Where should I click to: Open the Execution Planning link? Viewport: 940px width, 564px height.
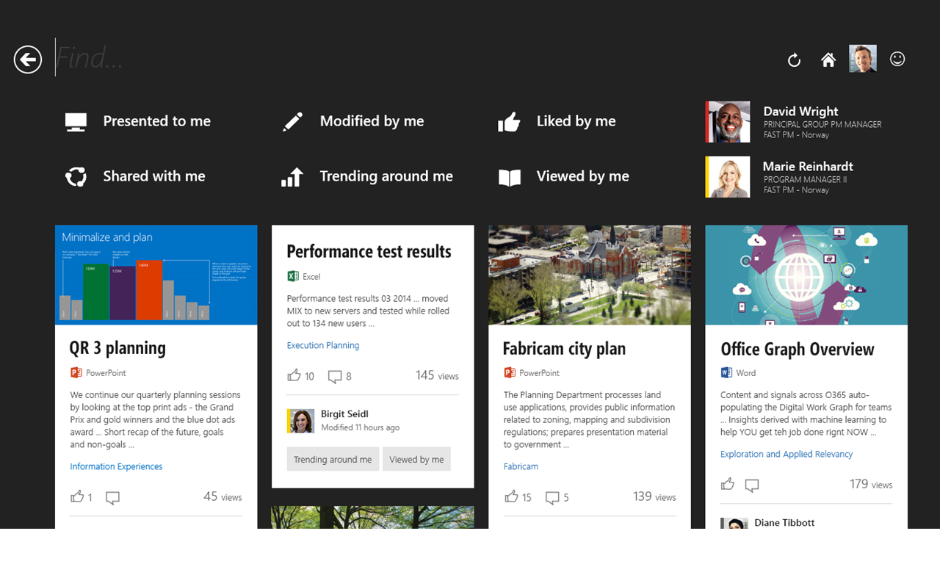pyautogui.click(x=323, y=345)
